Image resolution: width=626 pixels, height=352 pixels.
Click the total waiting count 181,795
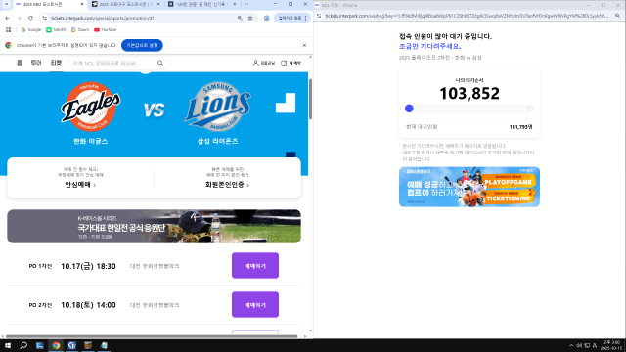[x=520, y=127]
